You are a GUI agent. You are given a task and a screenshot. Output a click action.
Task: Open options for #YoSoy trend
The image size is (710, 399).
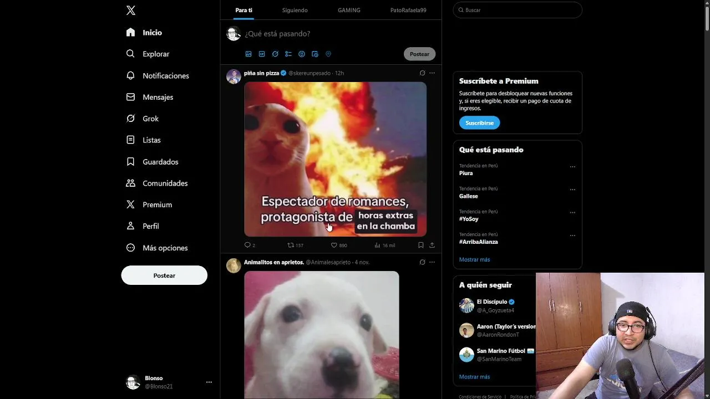pyautogui.click(x=572, y=212)
